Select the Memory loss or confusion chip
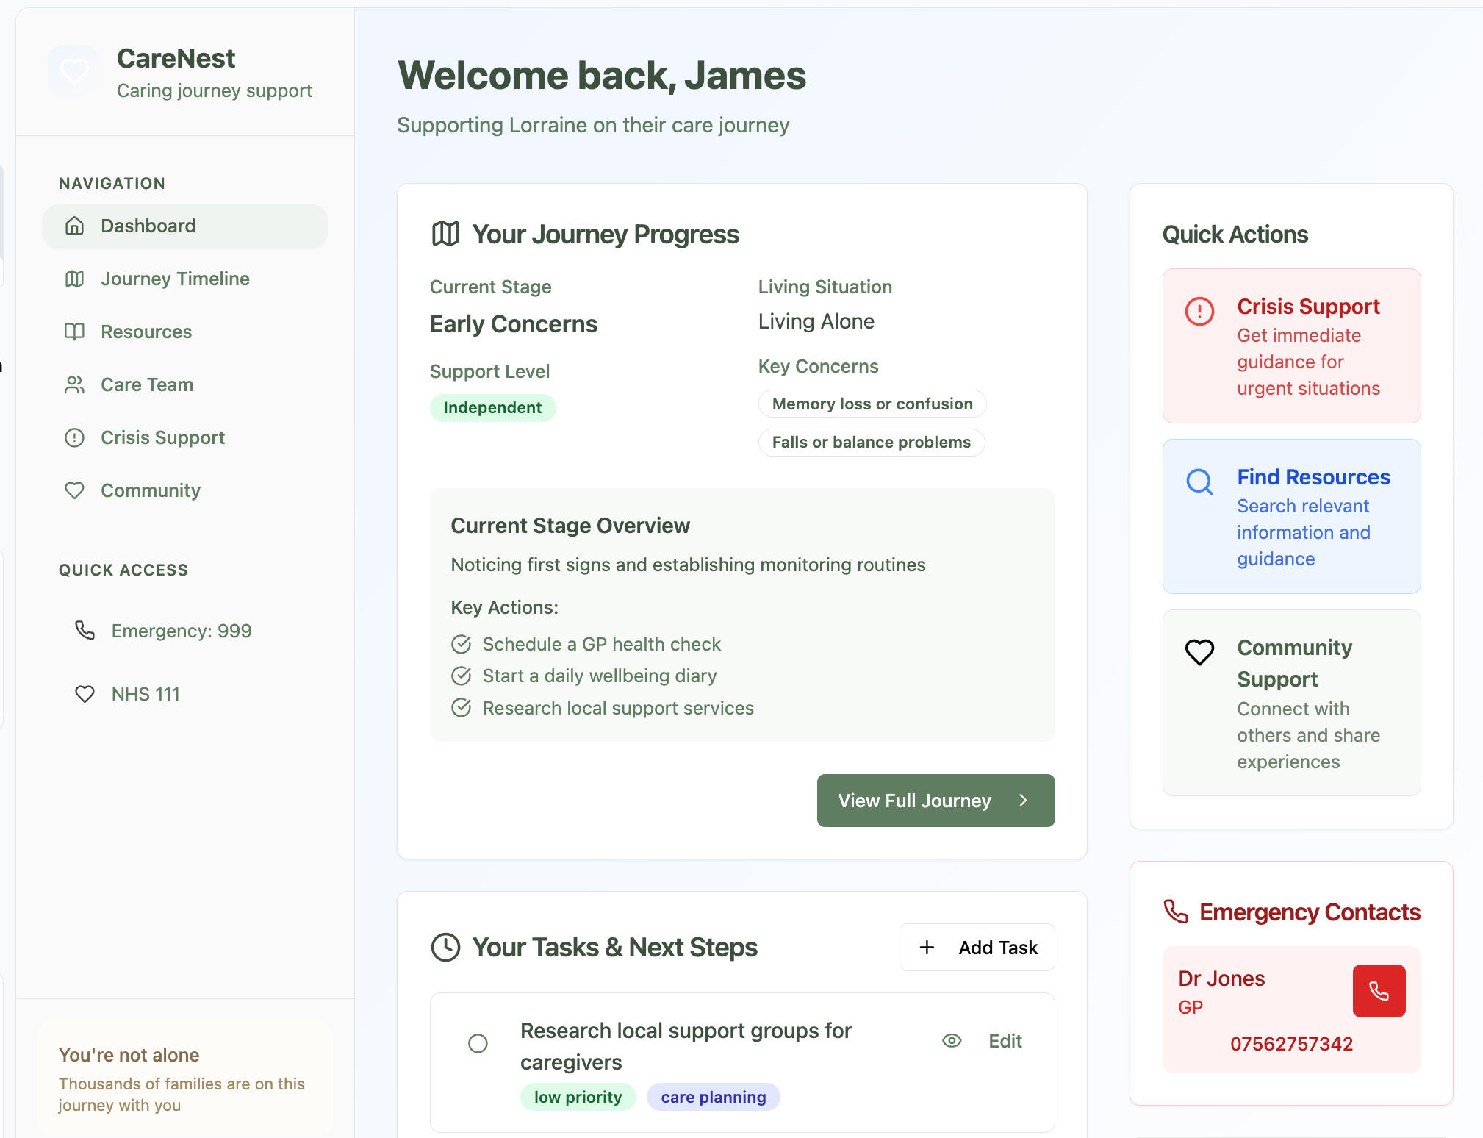The height and width of the screenshot is (1138, 1483). 872,404
